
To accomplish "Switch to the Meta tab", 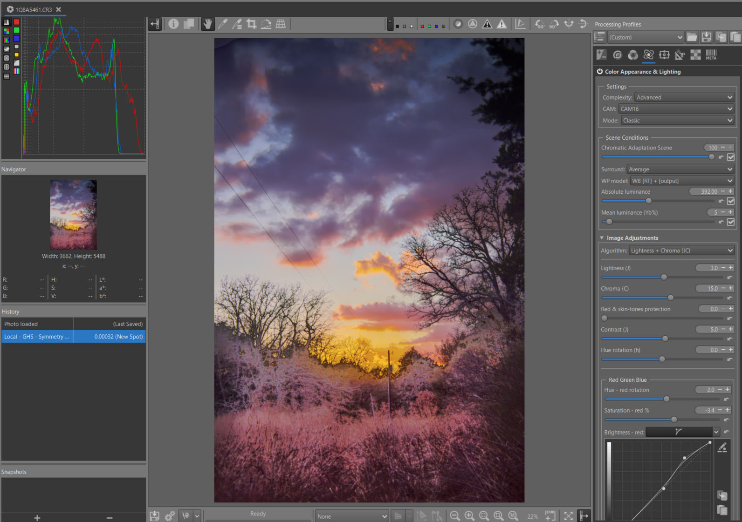I will (711, 55).
